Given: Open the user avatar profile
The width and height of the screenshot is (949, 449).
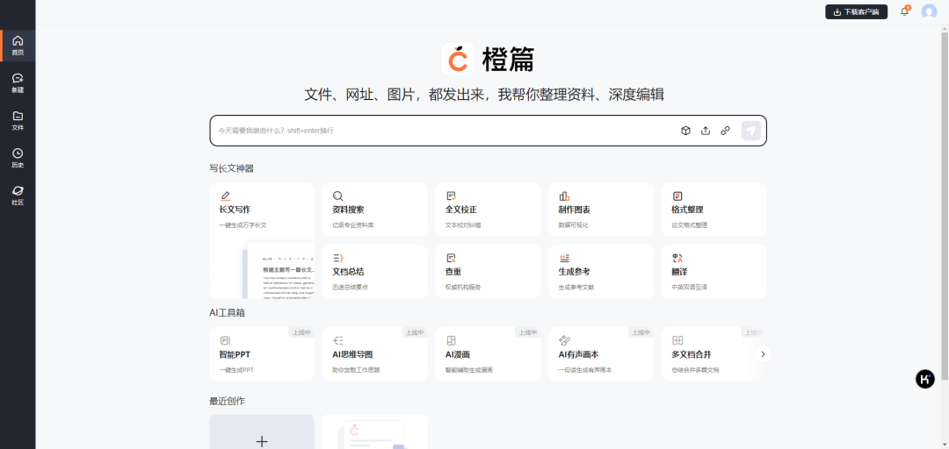Looking at the screenshot, I should pyautogui.click(x=929, y=12).
